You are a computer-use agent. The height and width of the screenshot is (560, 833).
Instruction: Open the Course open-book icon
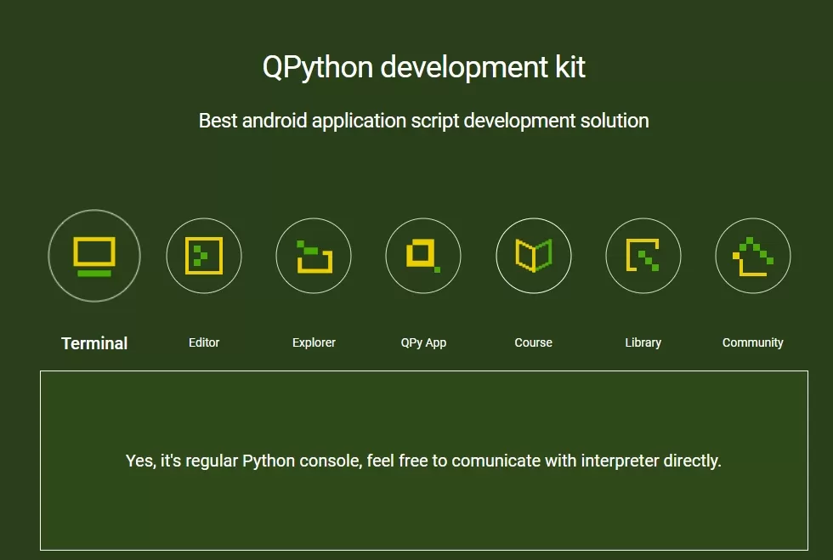coord(534,256)
